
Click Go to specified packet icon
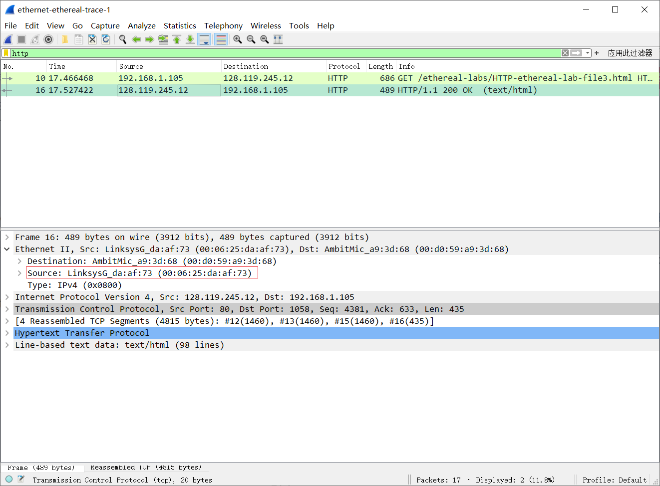point(163,39)
